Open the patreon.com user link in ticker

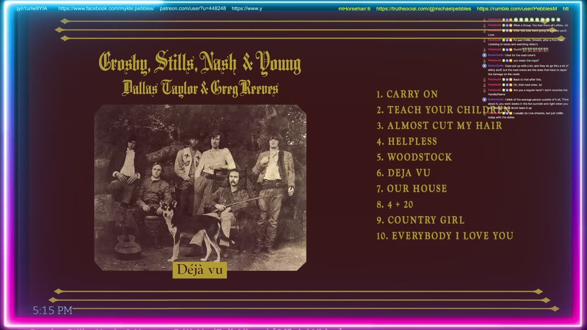pos(193,8)
